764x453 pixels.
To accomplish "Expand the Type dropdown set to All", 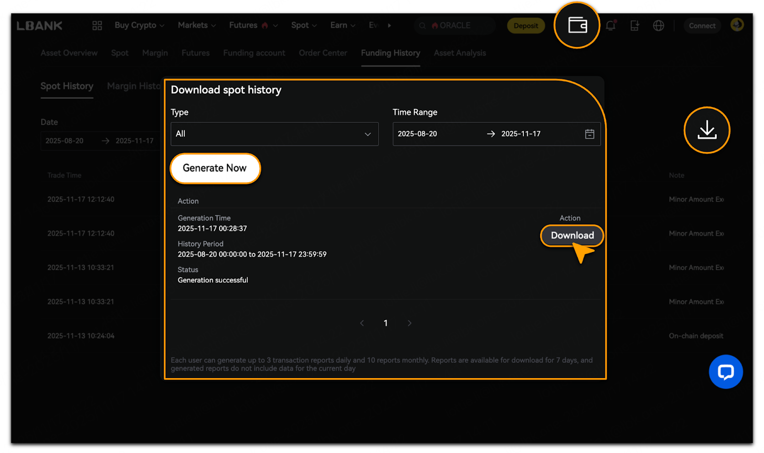I will (x=274, y=134).
